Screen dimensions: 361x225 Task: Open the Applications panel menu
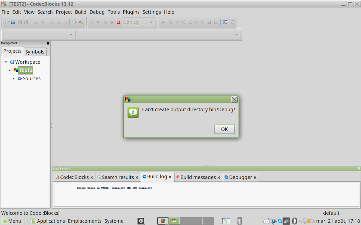click(x=48, y=221)
